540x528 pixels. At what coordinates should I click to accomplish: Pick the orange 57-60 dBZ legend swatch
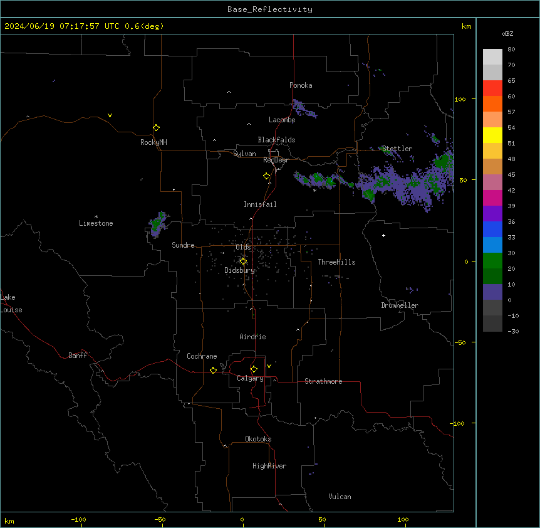(492, 103)
